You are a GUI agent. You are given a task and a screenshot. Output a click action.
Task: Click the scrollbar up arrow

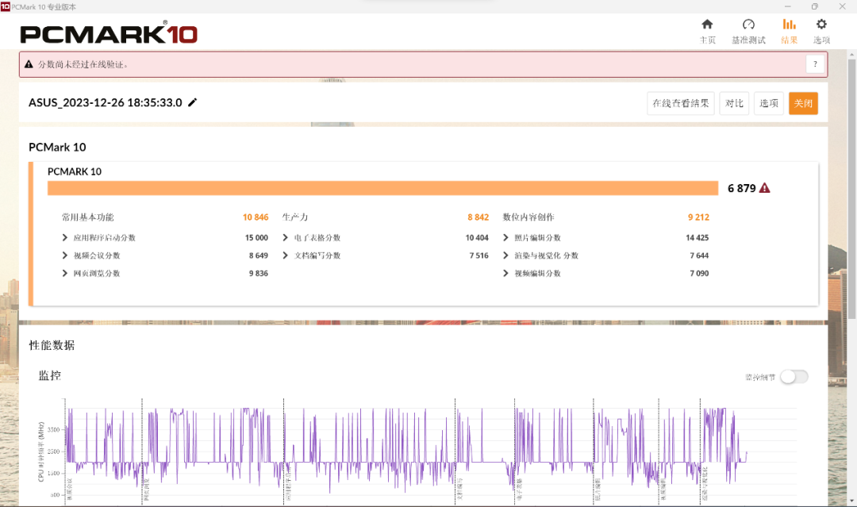(x=851, y=55)
